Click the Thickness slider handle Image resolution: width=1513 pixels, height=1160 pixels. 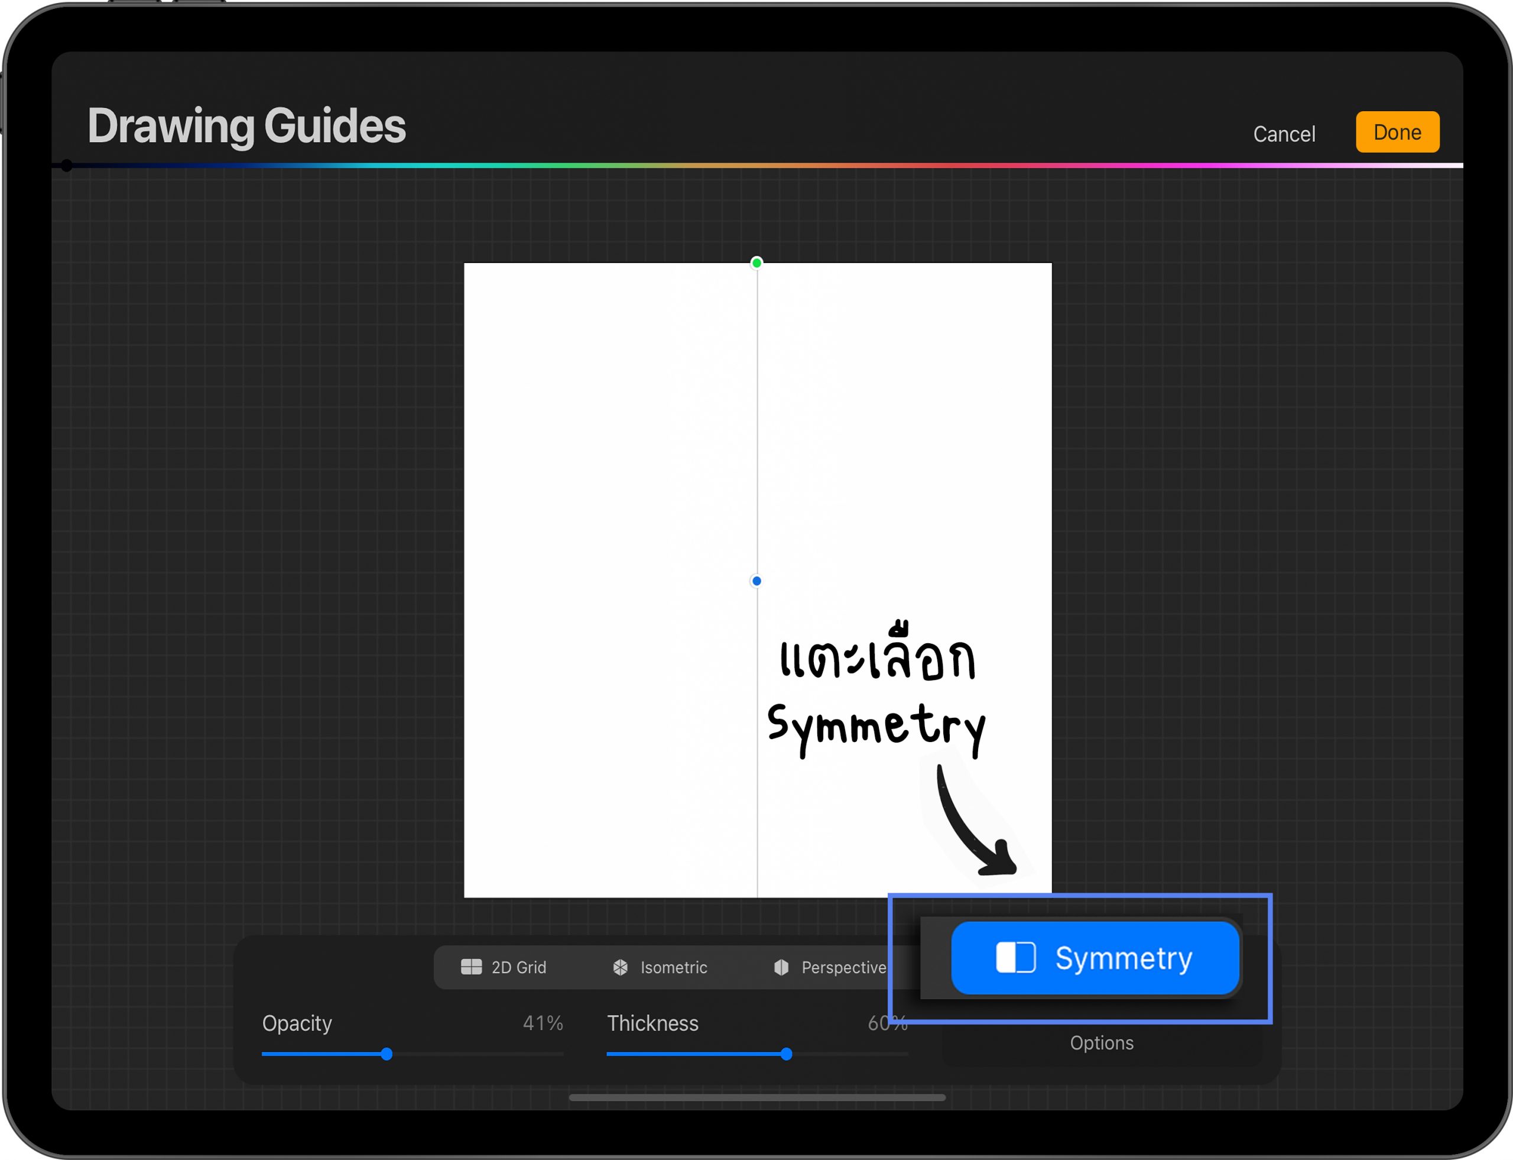coord(786,1054)
